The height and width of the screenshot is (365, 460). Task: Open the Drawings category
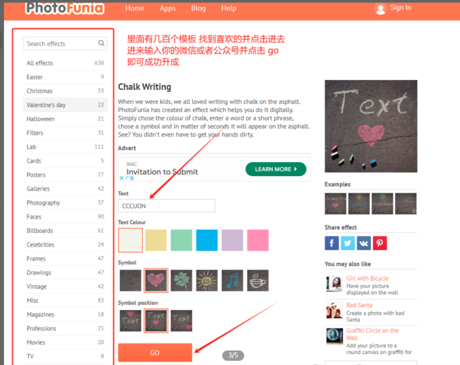click(x=65, y=272)
